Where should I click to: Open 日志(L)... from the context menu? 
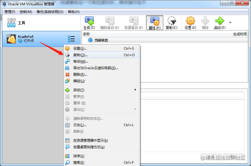click(102, 125)
